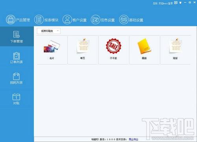
Task: Choose the 名片 business card product
Action: 52,50
